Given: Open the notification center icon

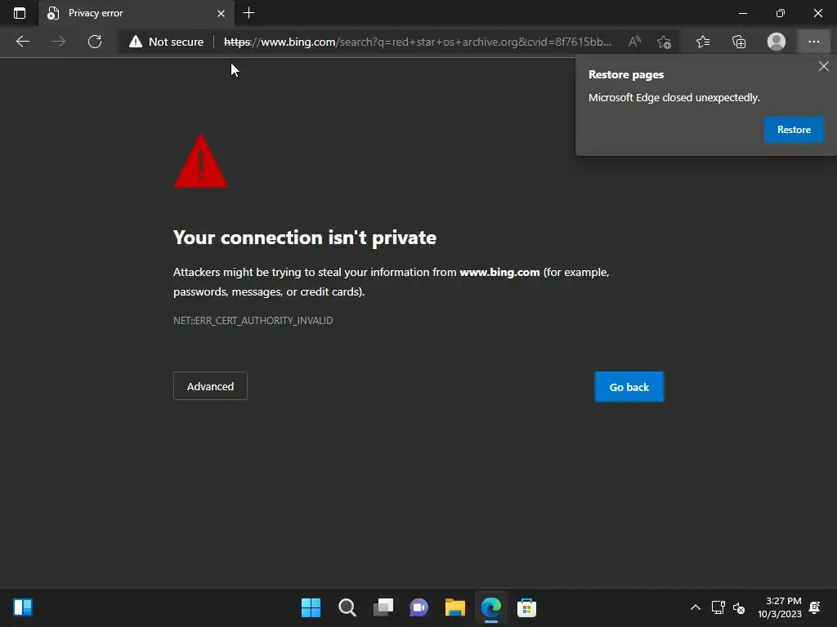Looking at the screenshot, I should [815, 607].
